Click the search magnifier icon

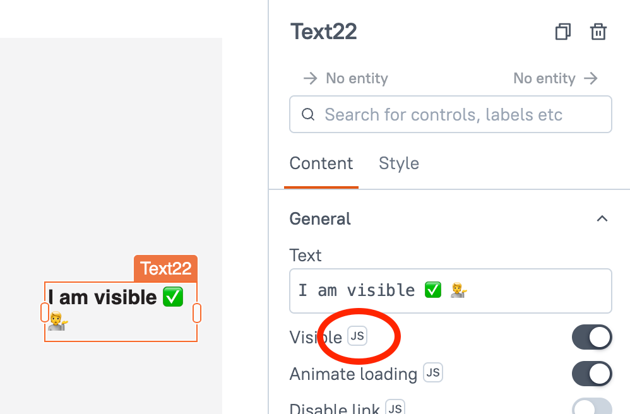(308, 114)
